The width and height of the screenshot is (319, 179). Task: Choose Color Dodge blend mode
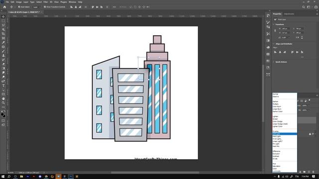[285, 121]
